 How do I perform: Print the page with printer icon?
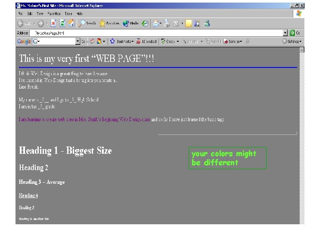[167, 24]
